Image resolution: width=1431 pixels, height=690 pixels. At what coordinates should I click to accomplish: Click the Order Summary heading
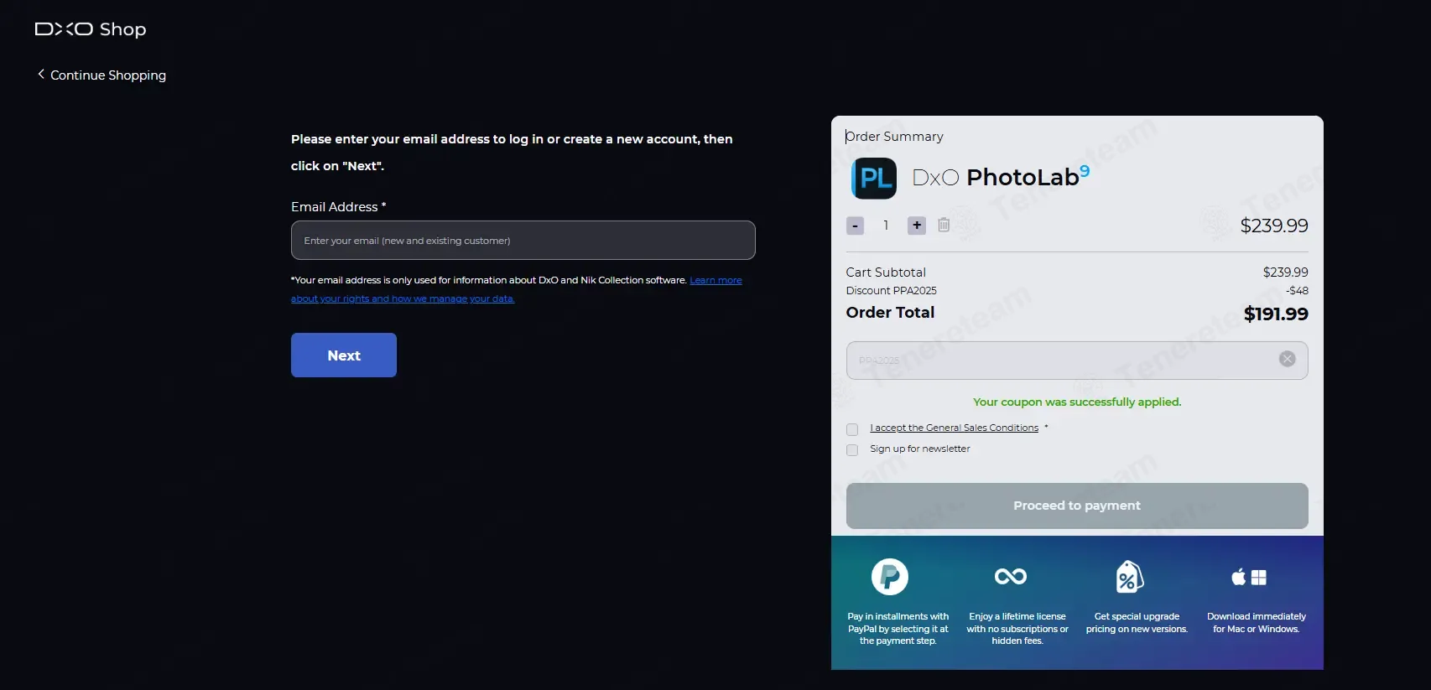pyautogui.click(x=894, y=137)
